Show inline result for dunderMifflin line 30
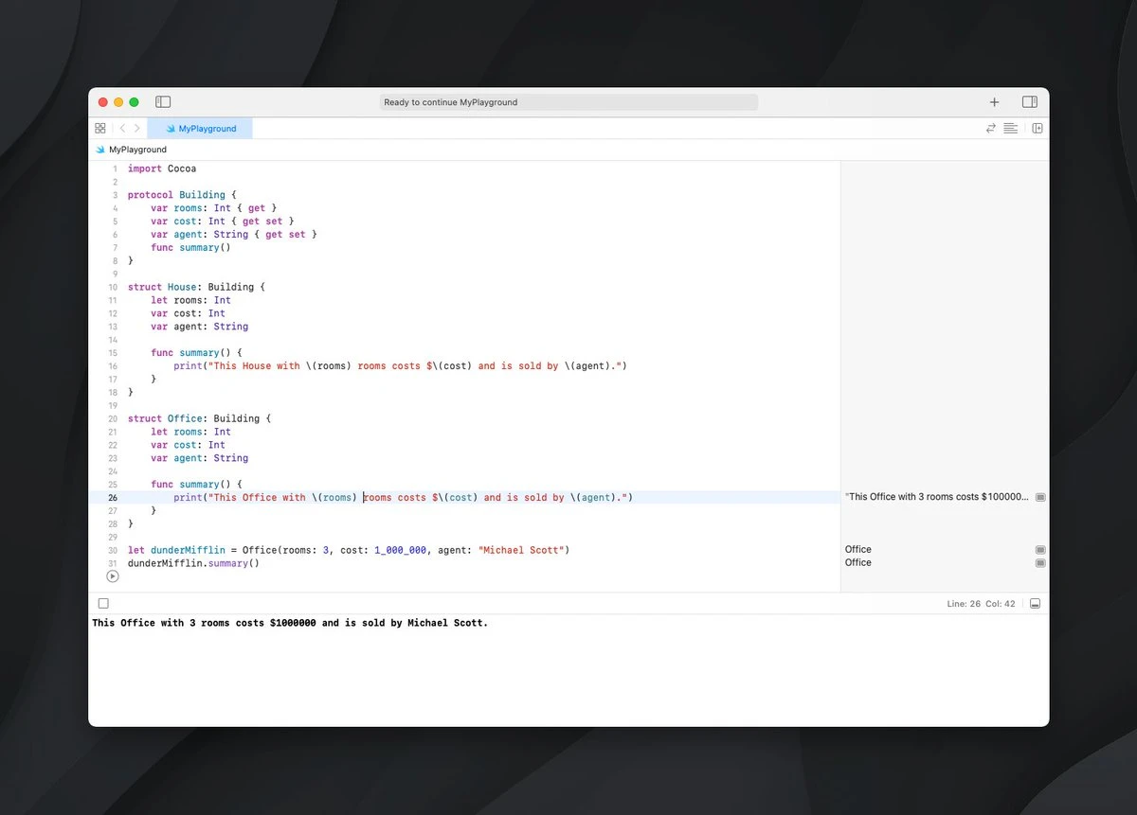Viewport: 1137px width, 815px height. point(1040,550)
